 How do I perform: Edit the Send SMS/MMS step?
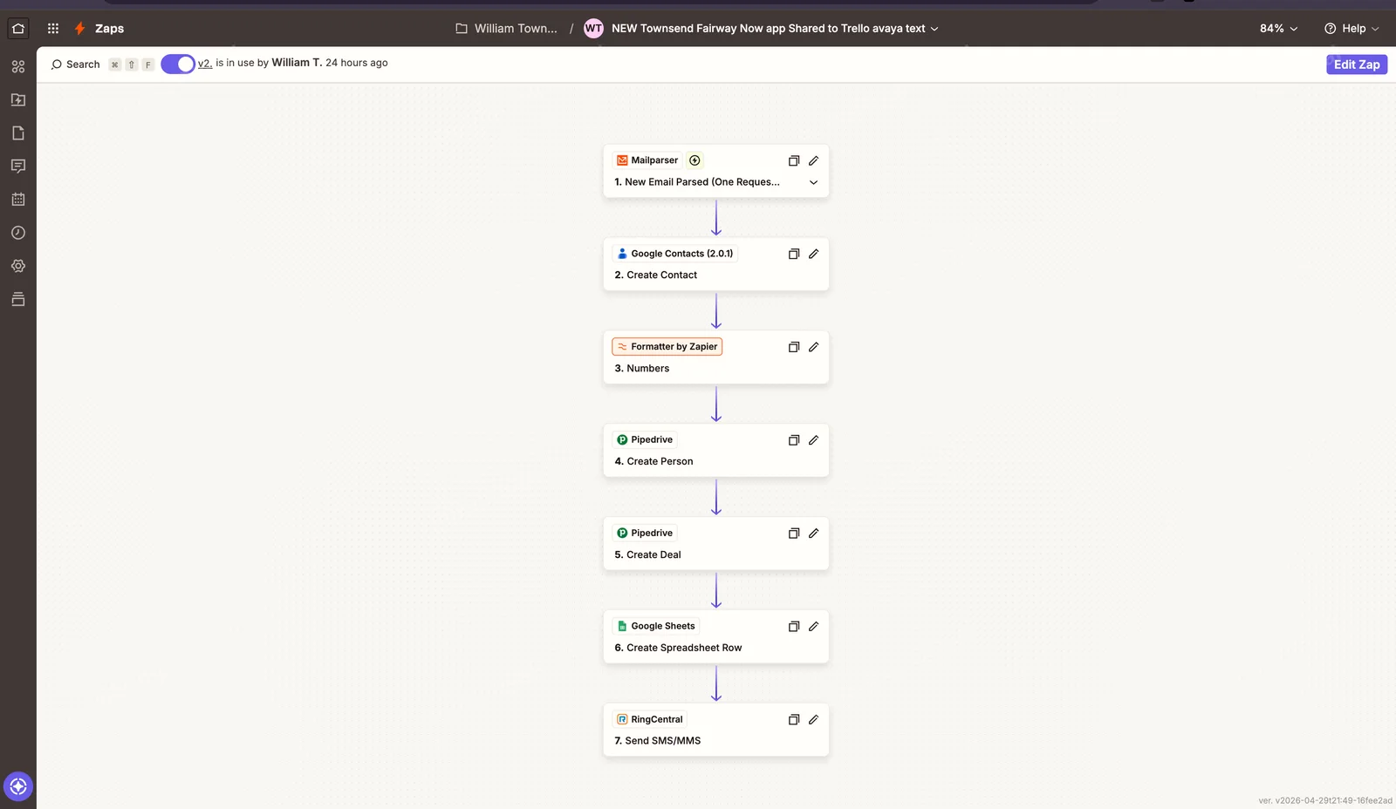(813, 720)
